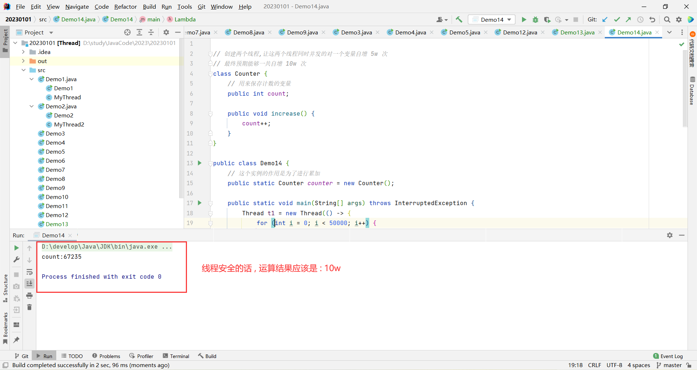Open the Demo14 run configuration dropdown
Screen dimensions: 697x370
(x=492, y=20)
